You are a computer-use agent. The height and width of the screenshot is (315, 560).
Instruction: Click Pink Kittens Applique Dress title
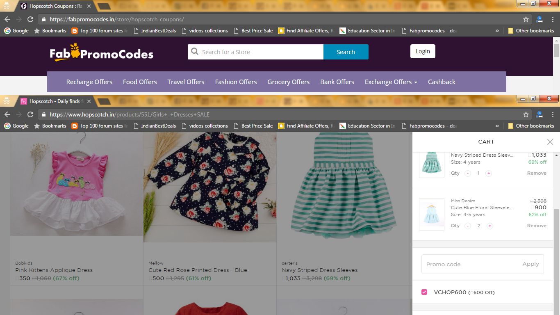(54, 270)
